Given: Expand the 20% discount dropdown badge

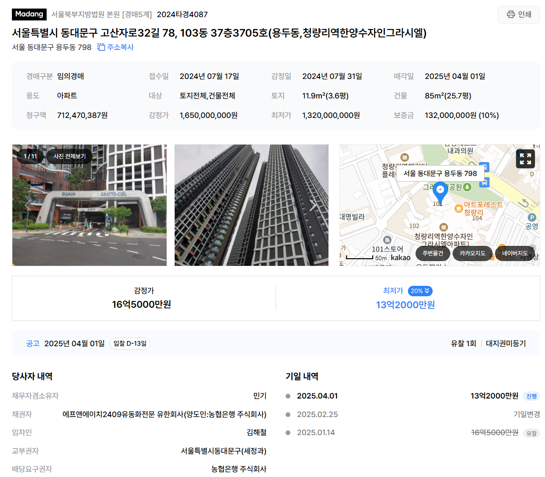Looking at the screenshot, I should pos(420,291).
